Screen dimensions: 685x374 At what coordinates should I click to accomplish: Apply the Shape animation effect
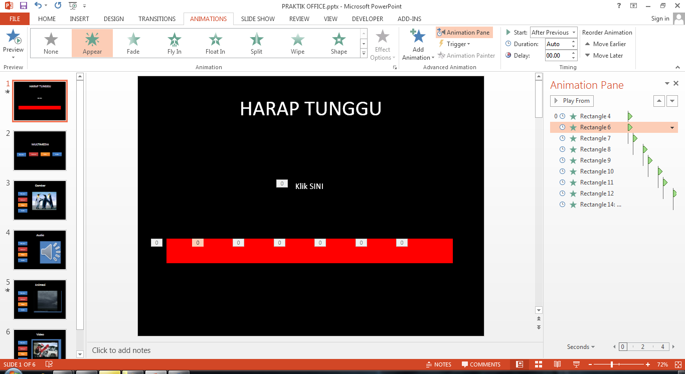338,43
